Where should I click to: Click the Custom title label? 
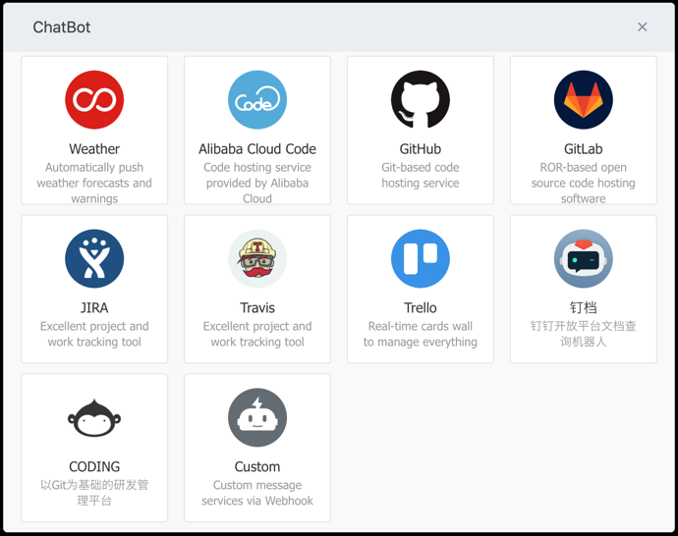coord(257,467)
